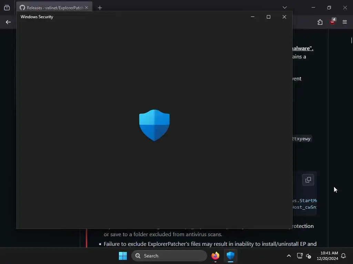Screen dimensions: 353x264
Task: Open the network status tray icon
Action: point(300,256)
